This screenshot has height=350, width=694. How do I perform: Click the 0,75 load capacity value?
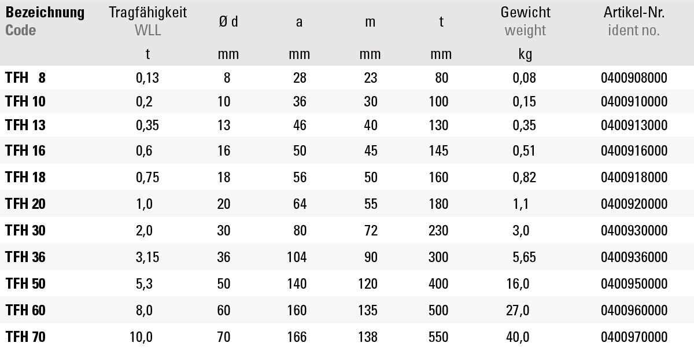[x=147, y=178]
